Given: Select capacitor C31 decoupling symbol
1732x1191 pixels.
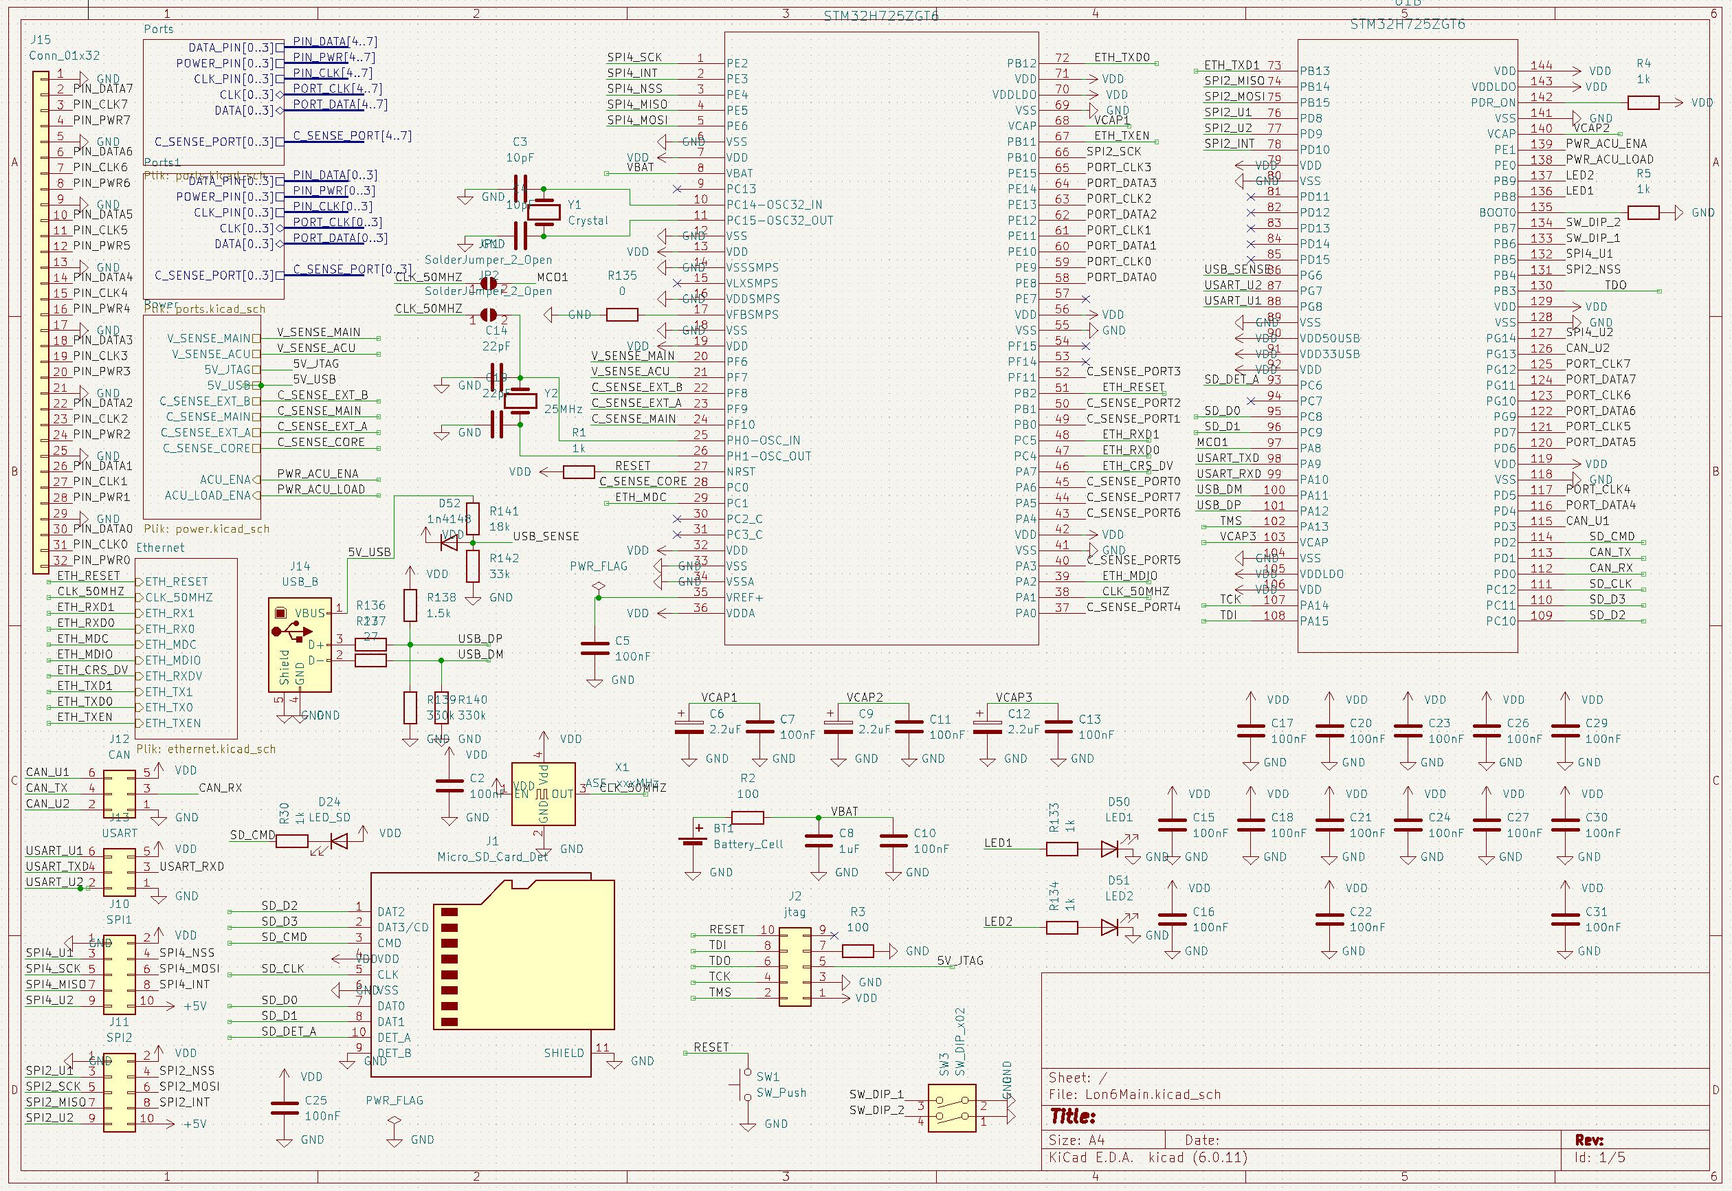Looking at the screenshot, I should [1565, 920].
